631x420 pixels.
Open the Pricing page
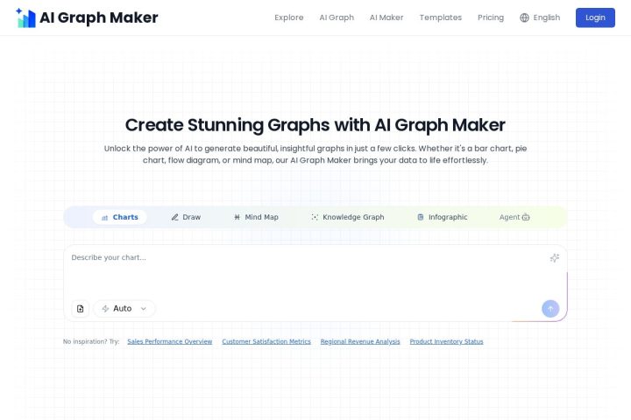[x=491, y=17]
